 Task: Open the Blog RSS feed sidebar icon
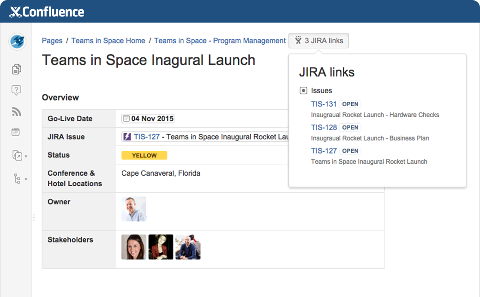[x=16, y=112]
